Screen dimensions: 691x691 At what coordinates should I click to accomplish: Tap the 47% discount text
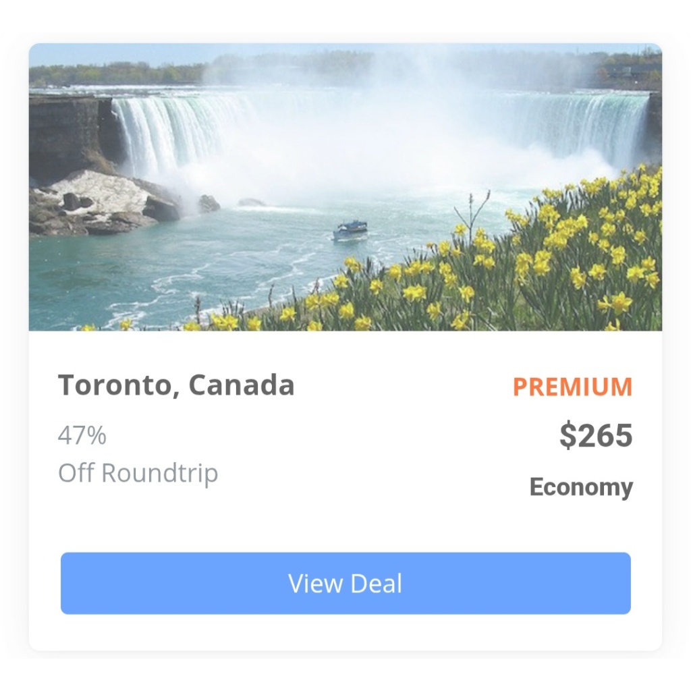82,435
